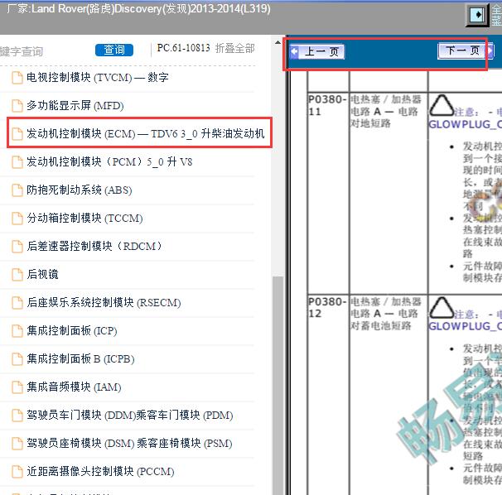Click the PC.61-10813 code text
Viewport: 502px width, 495px height.
(183, 48)
